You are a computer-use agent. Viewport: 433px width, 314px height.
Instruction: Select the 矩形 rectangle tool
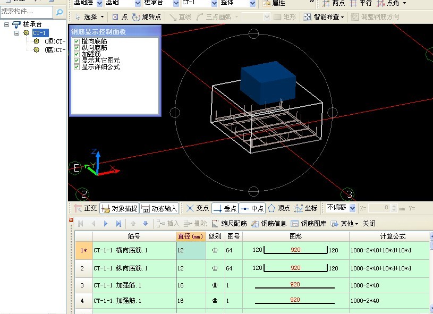click(x=285, y=17)
